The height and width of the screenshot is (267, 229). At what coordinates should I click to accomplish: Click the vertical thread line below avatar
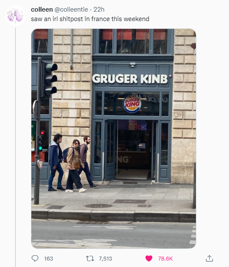[15, 146]
